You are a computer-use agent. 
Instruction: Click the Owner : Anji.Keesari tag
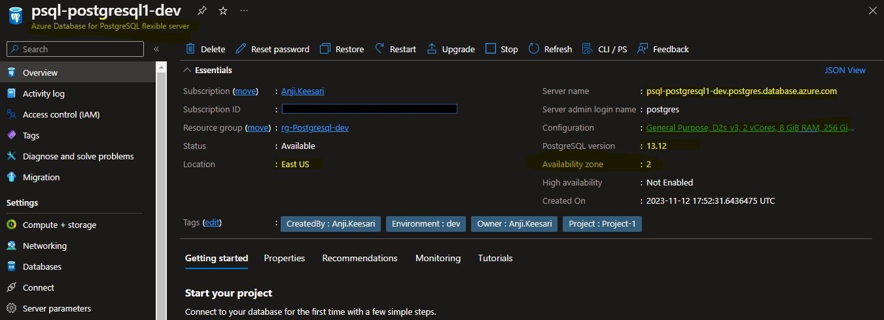[x=514, y=224]
